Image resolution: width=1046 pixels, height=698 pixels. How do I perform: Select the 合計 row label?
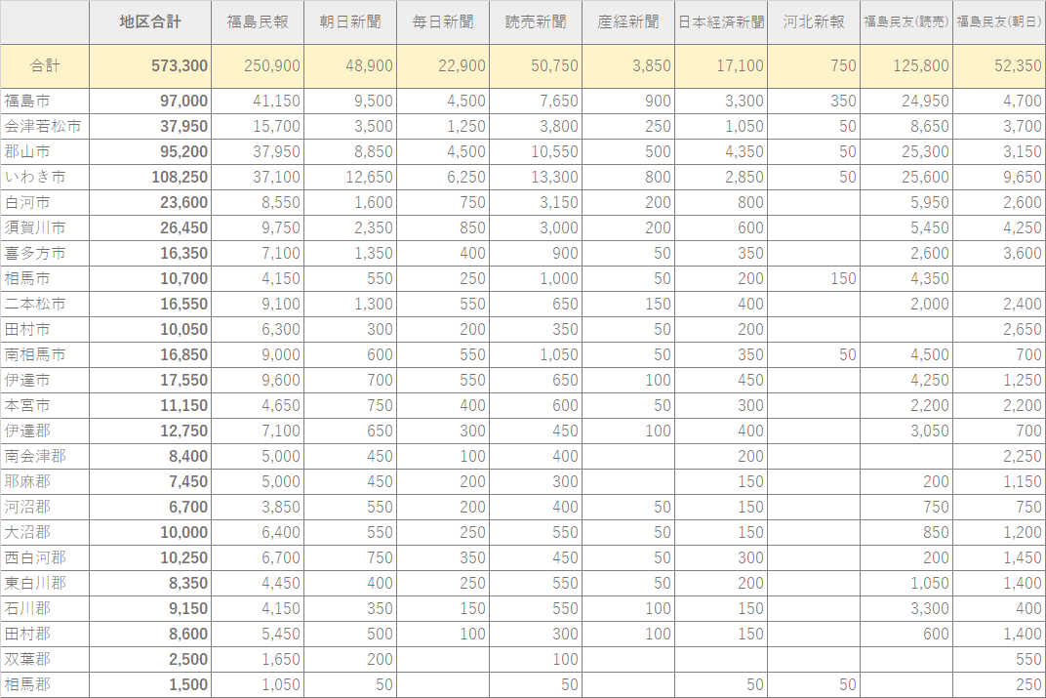[x=45, y=66]
